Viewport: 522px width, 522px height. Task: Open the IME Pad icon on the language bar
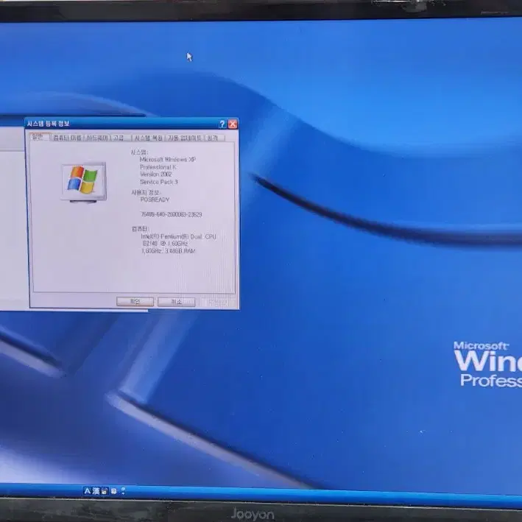105,491
